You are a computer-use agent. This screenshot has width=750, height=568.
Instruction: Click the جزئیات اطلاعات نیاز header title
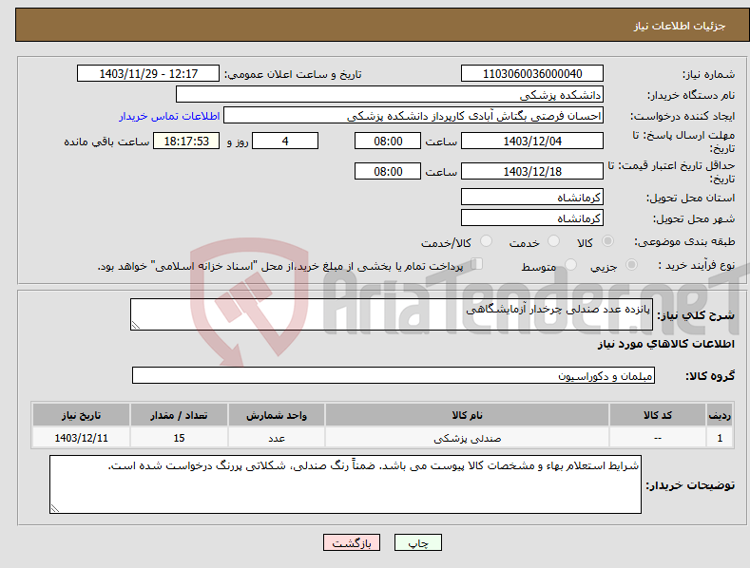pos(680,26)
